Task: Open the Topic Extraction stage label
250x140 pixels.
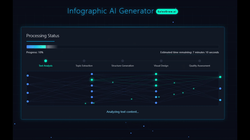Action: pos(84,66)
